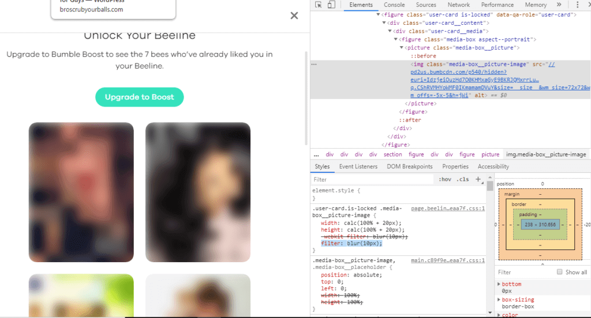Viewport: 591px width, 318px height.
Task: Click the plus icon for new style rule
Action: click(478, 180)
